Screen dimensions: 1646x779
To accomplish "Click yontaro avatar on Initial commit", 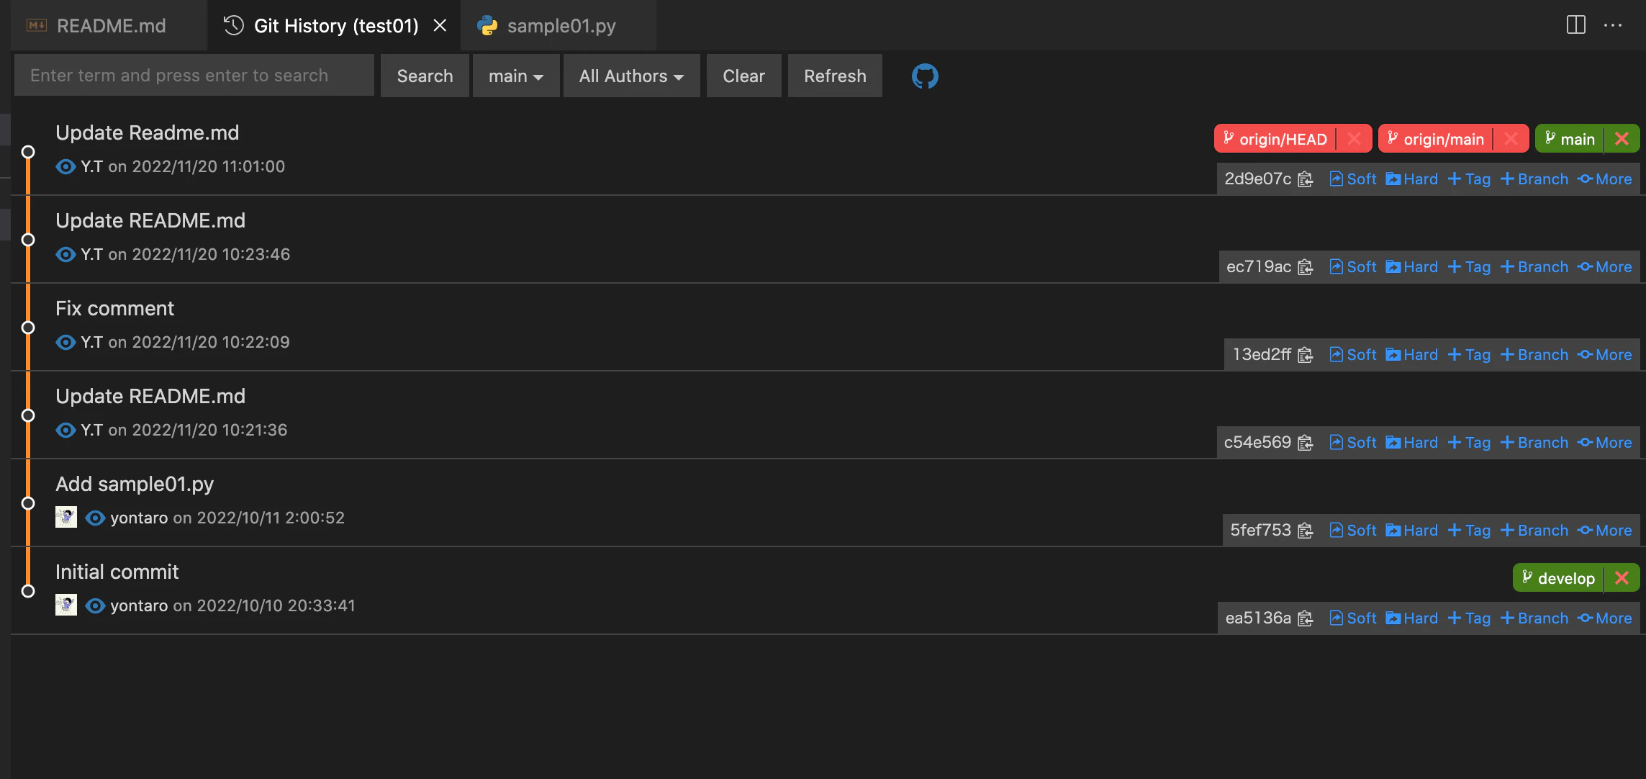I will [66, 605].
